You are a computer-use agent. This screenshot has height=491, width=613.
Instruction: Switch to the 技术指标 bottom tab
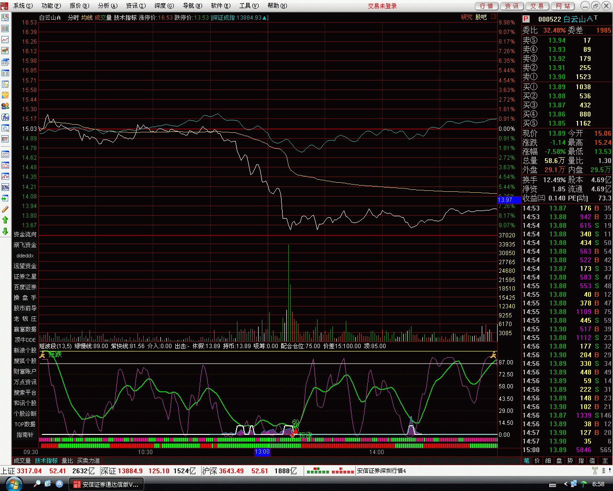46,461
